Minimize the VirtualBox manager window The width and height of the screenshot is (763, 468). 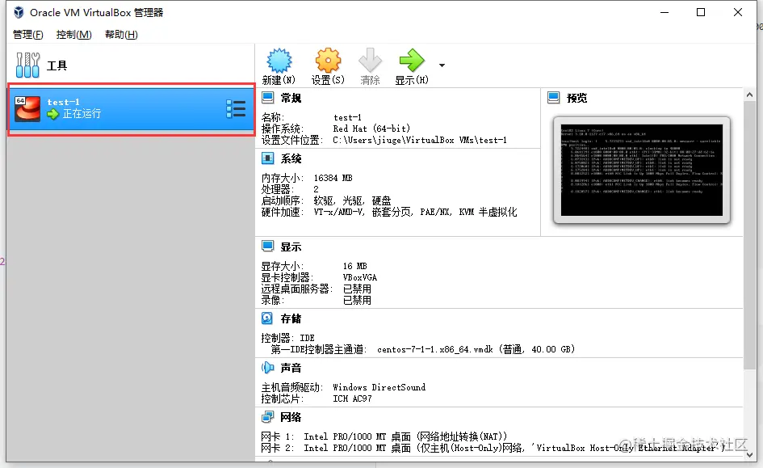pos(664,12)
